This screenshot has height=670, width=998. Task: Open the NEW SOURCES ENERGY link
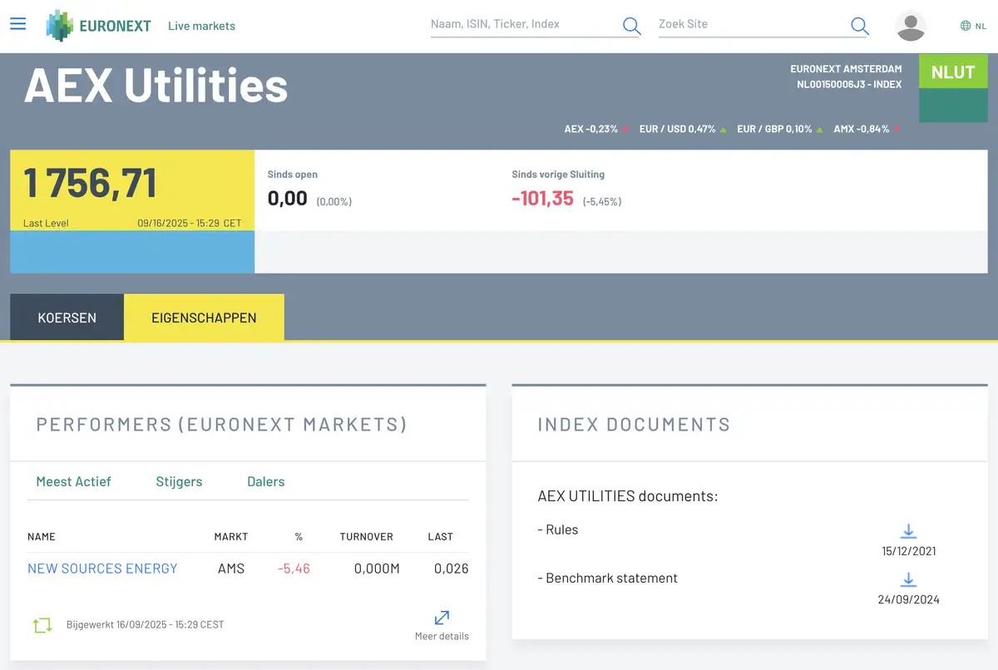point(102,569)
